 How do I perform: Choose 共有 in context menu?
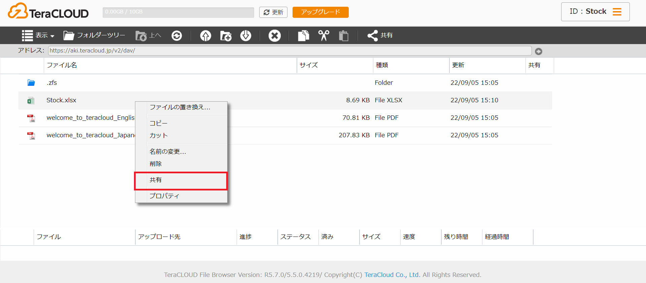click(x=181, y=180)
